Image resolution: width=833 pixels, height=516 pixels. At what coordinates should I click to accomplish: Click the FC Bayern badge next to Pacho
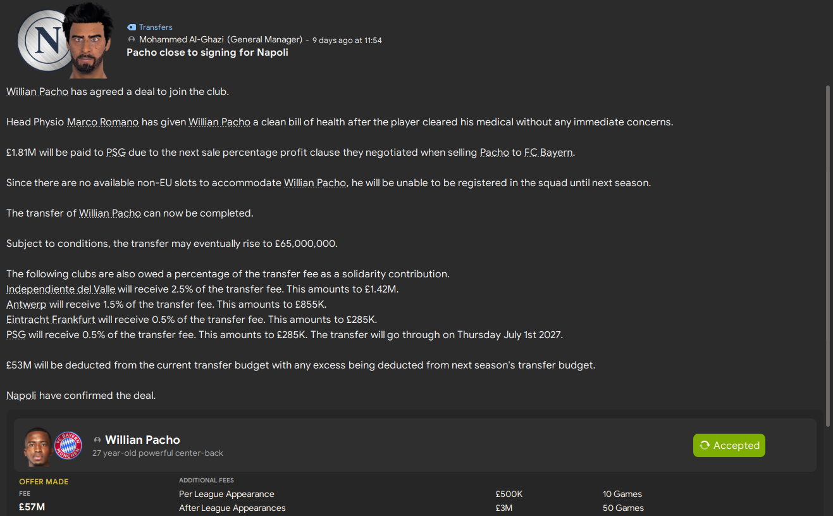click(x=68, y=445)
